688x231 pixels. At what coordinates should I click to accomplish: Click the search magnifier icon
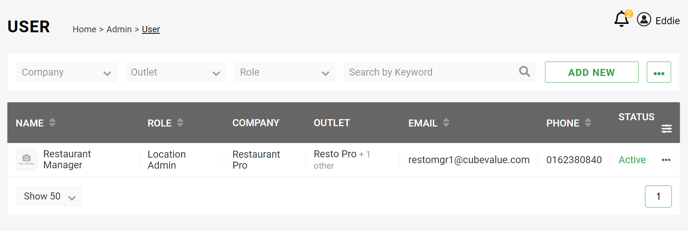[x=524, y=72]
